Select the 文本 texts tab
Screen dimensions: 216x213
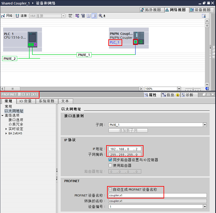[x=65, y=101]
